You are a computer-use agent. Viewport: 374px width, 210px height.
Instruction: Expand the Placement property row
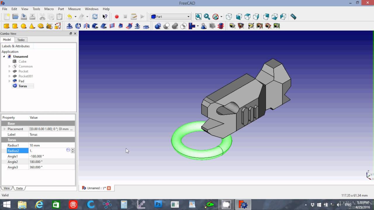[x=4, y=129]
